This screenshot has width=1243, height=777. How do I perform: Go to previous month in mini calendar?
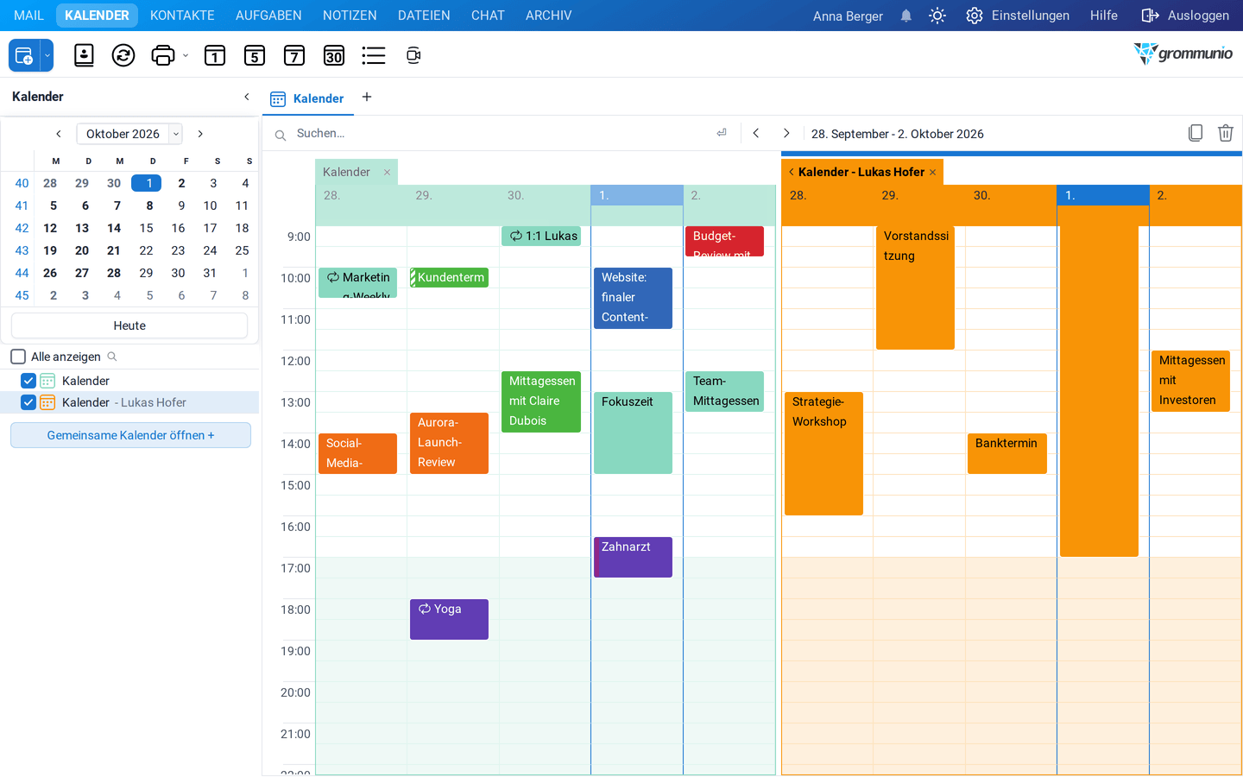coord(59,134)
